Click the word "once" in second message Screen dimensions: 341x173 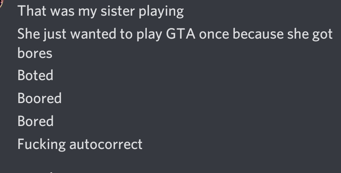(214, 35)
